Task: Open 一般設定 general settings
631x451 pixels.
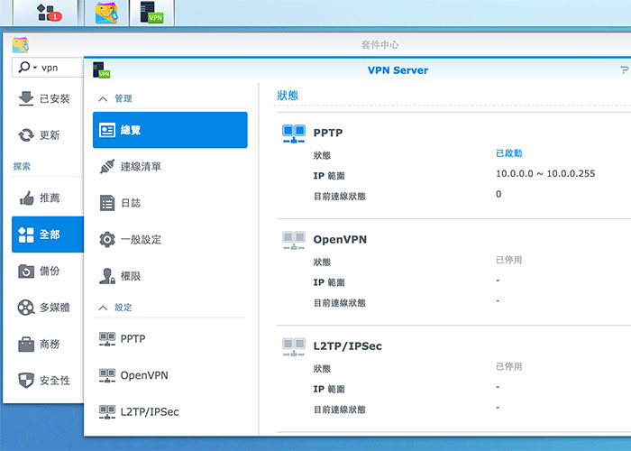Action: pyautogui.click(x=169, y=240)
